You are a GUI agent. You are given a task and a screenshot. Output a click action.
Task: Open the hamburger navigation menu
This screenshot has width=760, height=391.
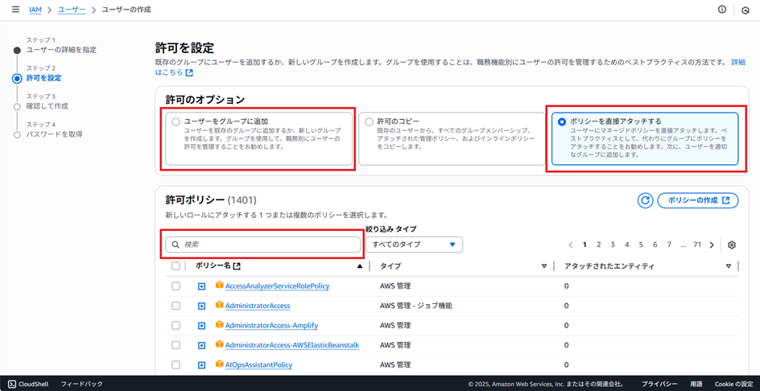click(15, 10)
